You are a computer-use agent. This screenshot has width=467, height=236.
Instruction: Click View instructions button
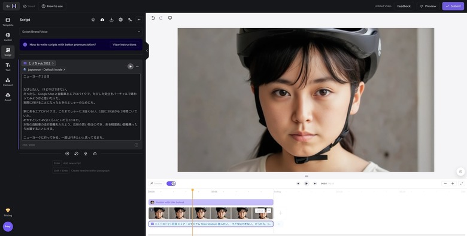[x=125, y=45]
